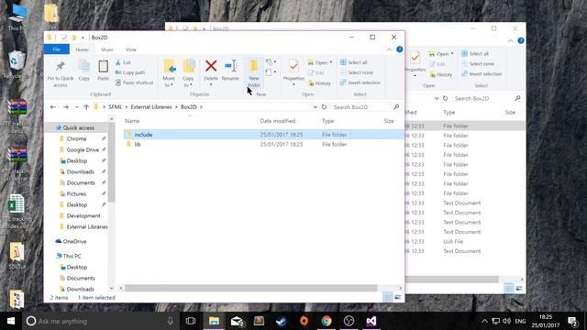Select the lib folder
Viewport: 587px width, 330px height.
(263, 144)
